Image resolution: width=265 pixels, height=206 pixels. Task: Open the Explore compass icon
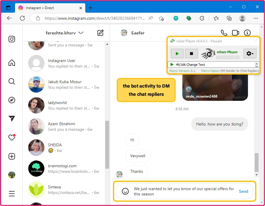pos(12,100)
